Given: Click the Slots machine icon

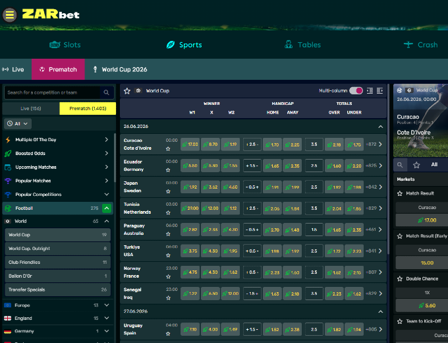Looking at the screenshot, I should (x=55, y=45).
